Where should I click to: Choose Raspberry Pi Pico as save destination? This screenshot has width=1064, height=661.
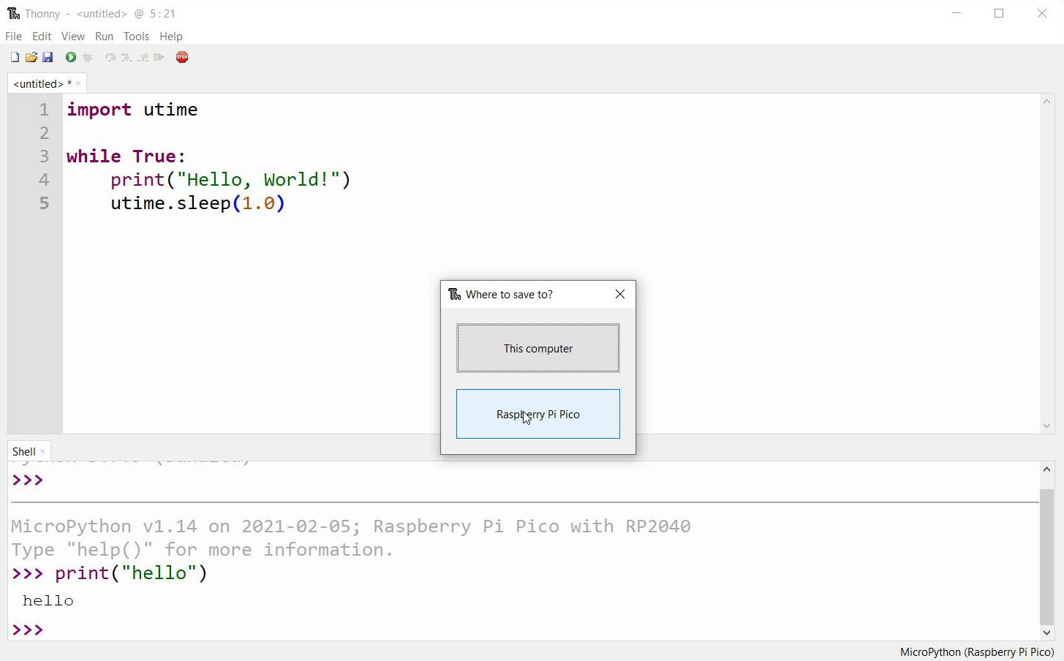[x=537, y=414]
